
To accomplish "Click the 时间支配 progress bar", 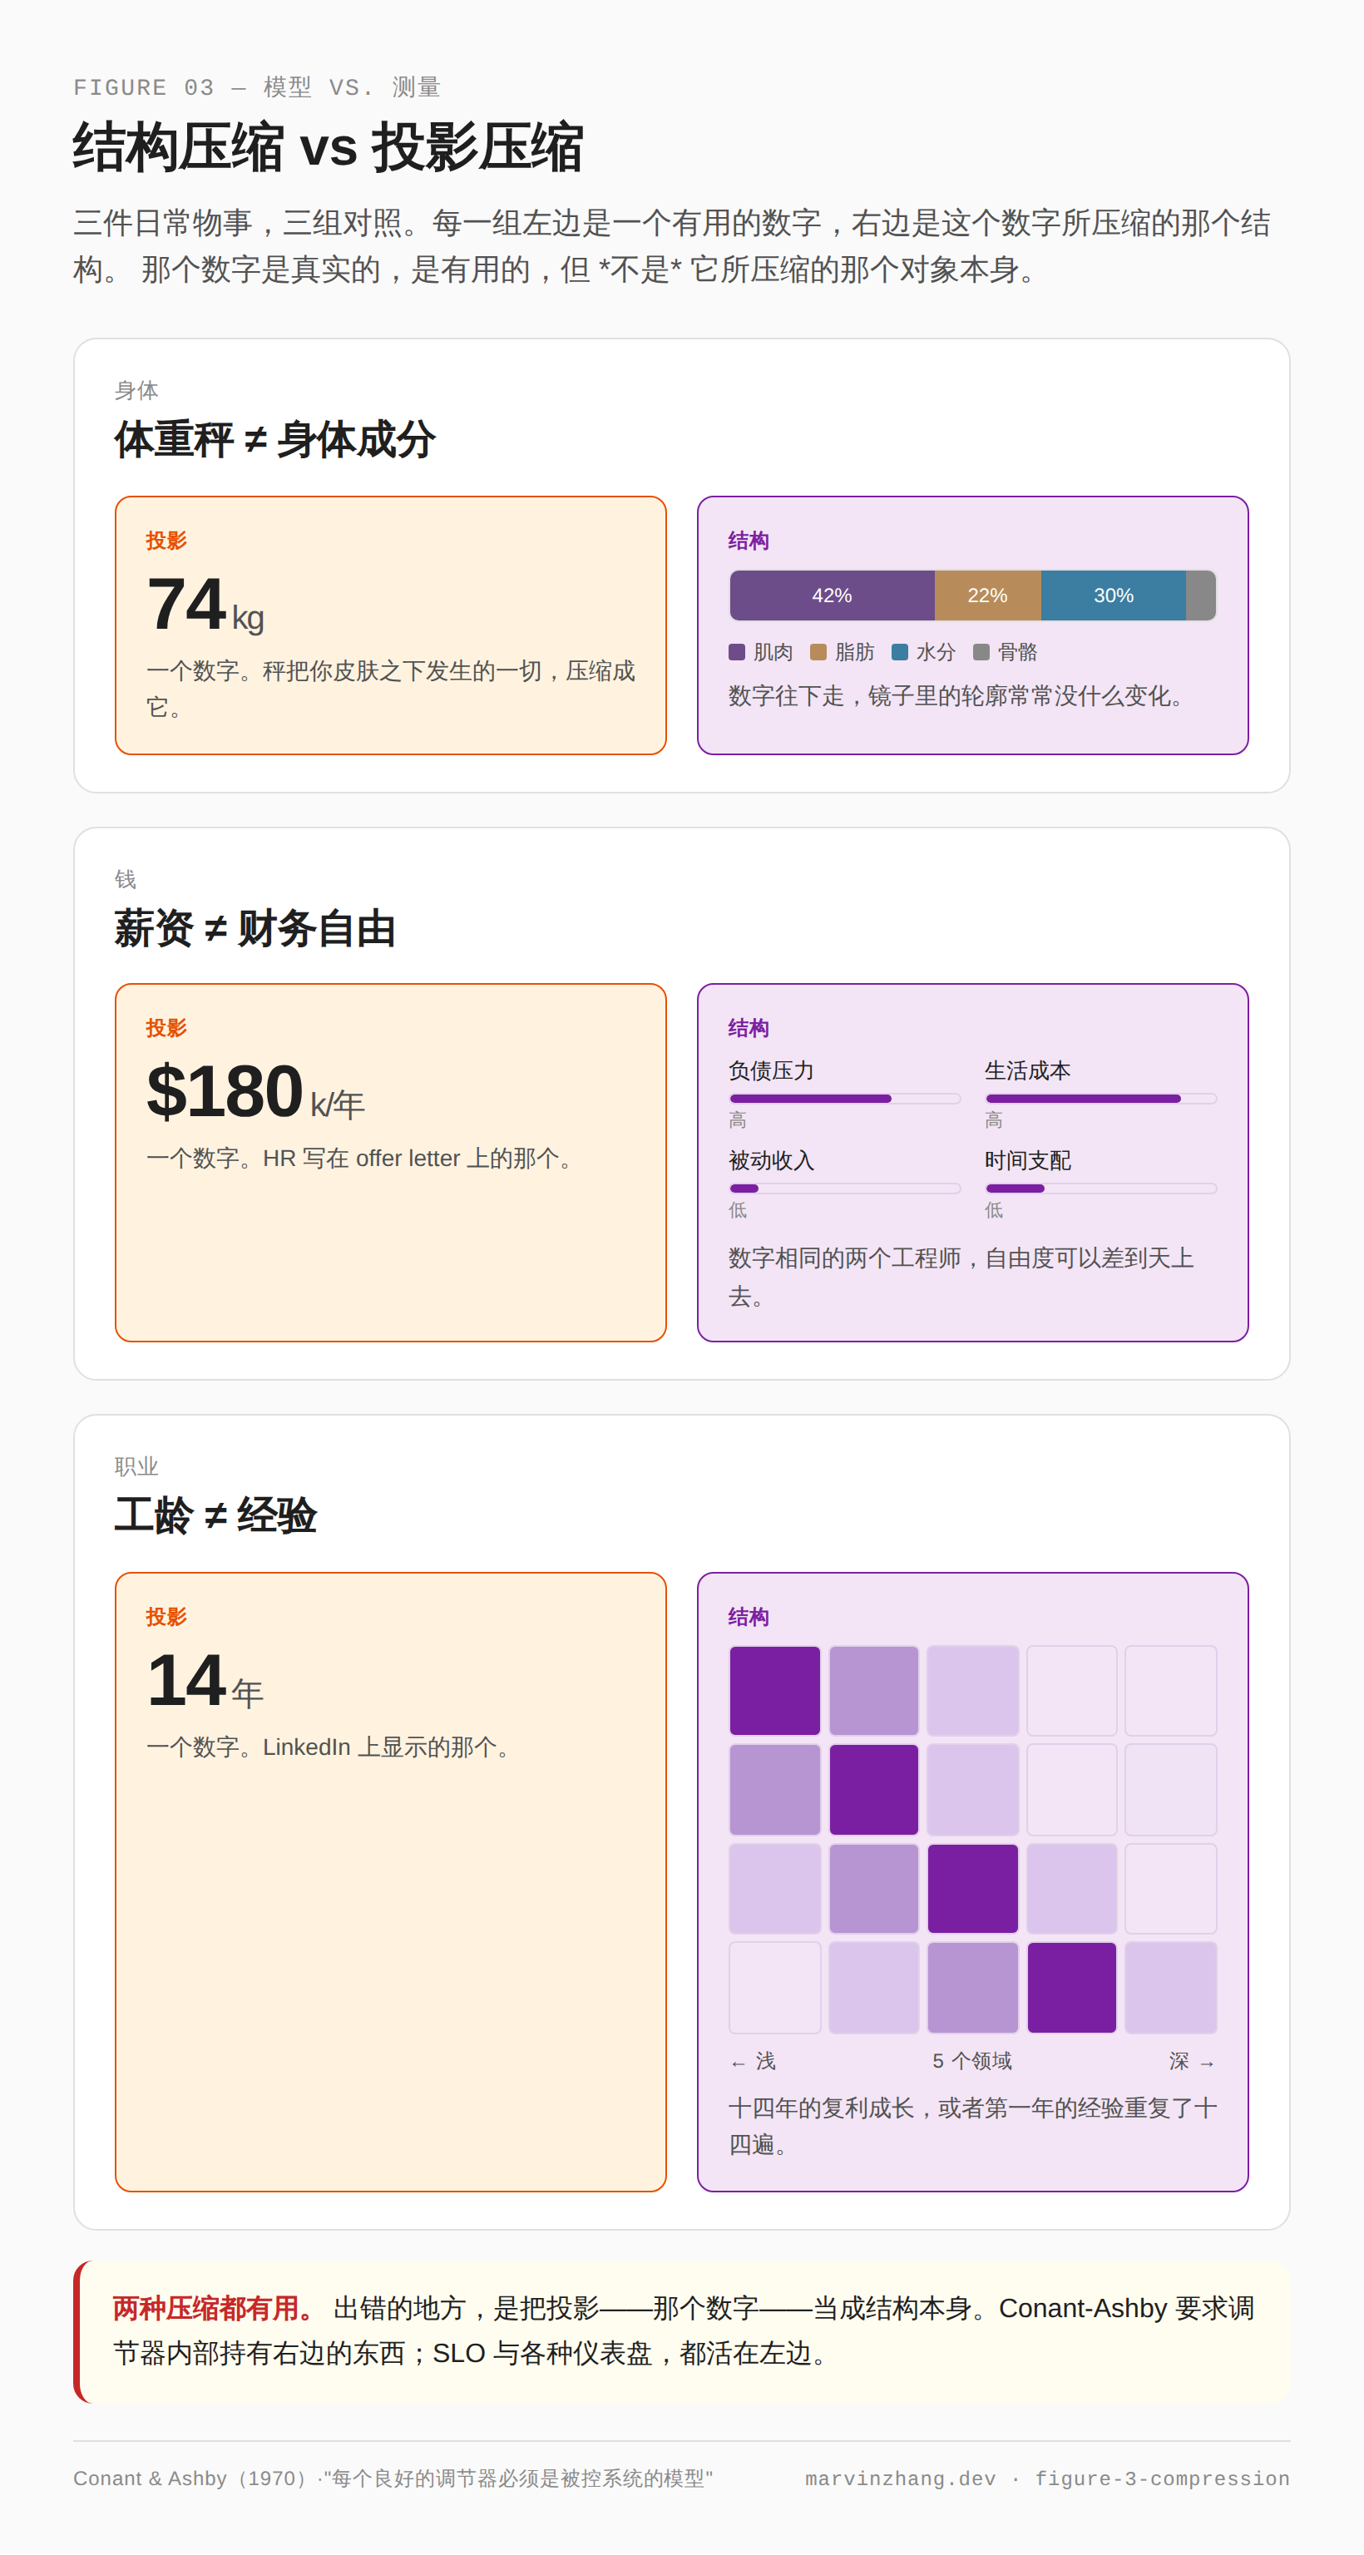I will [x=1101, y=1189].
